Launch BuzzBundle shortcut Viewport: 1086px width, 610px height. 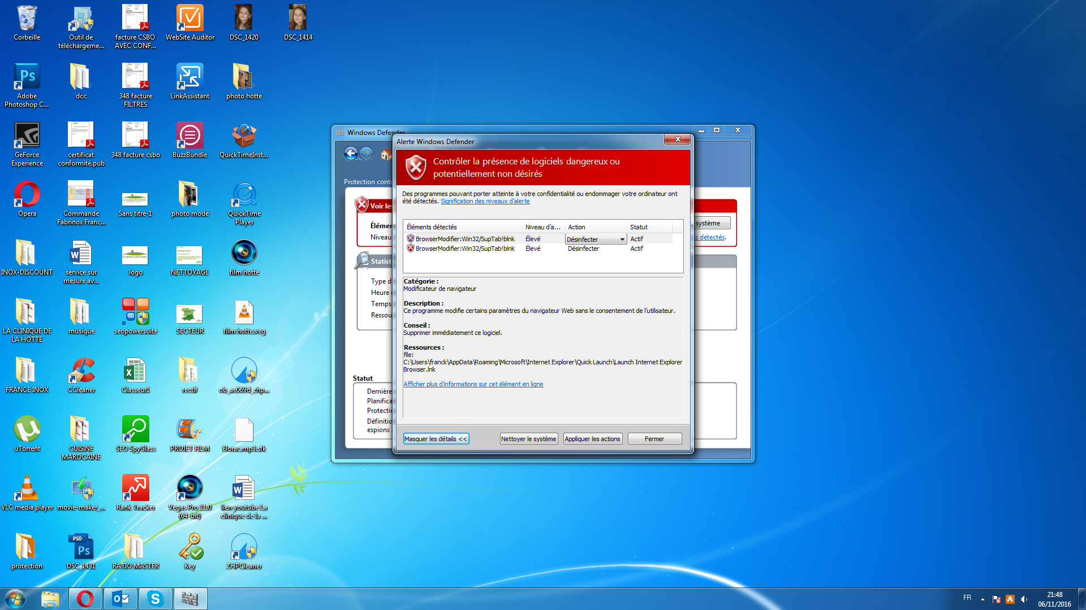189,140
